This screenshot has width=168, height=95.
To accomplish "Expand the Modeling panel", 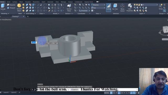I will click(5, 13).
